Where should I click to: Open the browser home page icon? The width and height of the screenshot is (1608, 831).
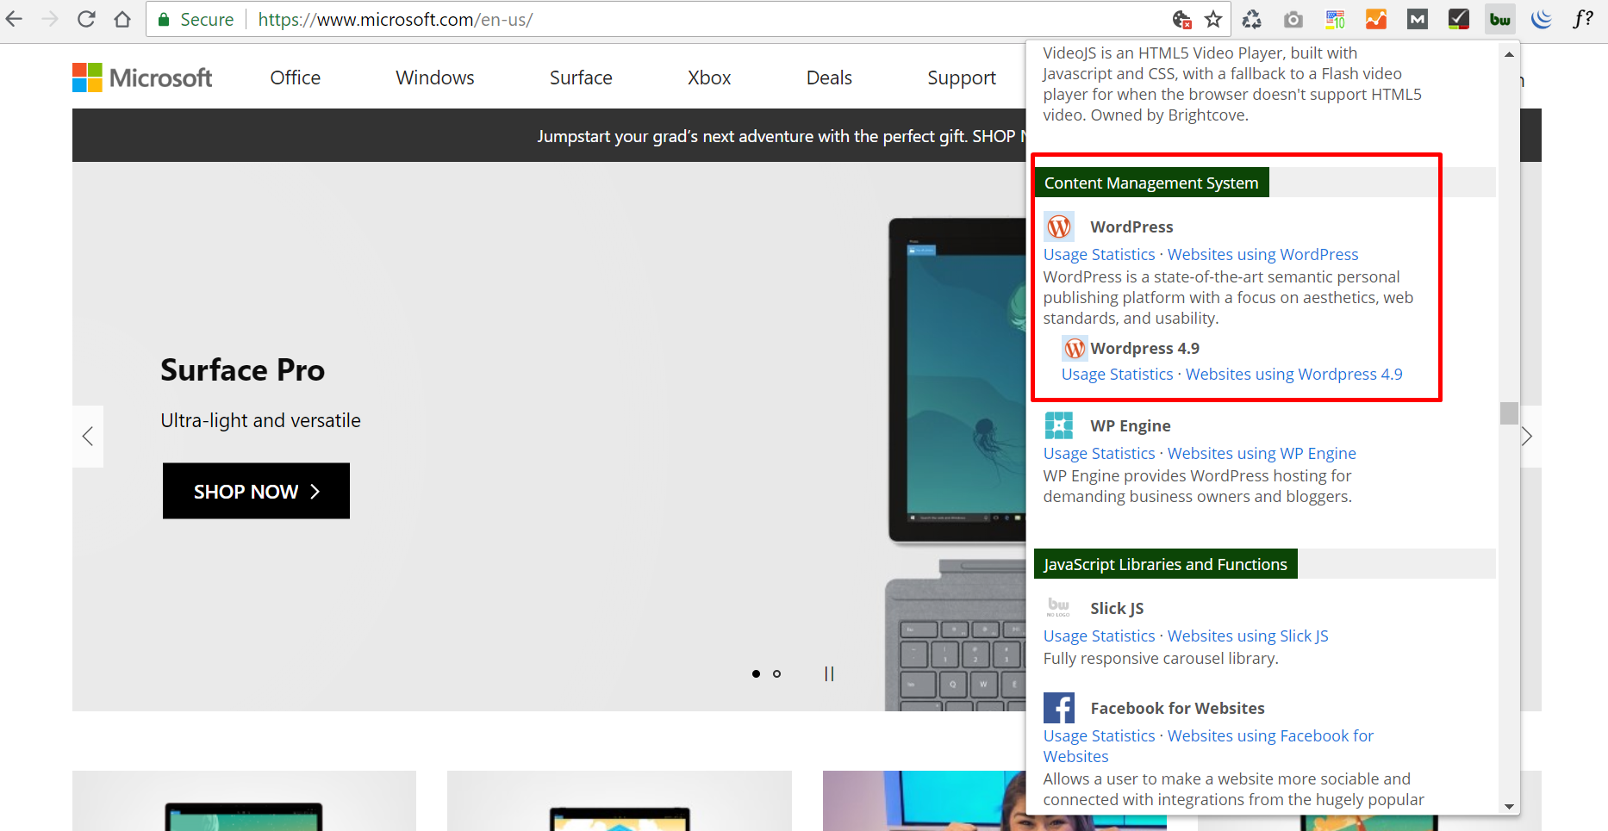coord(122,19)
